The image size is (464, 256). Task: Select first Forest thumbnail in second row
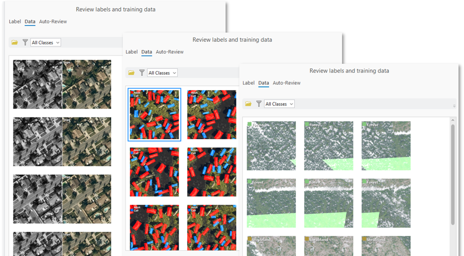(271, 203)
